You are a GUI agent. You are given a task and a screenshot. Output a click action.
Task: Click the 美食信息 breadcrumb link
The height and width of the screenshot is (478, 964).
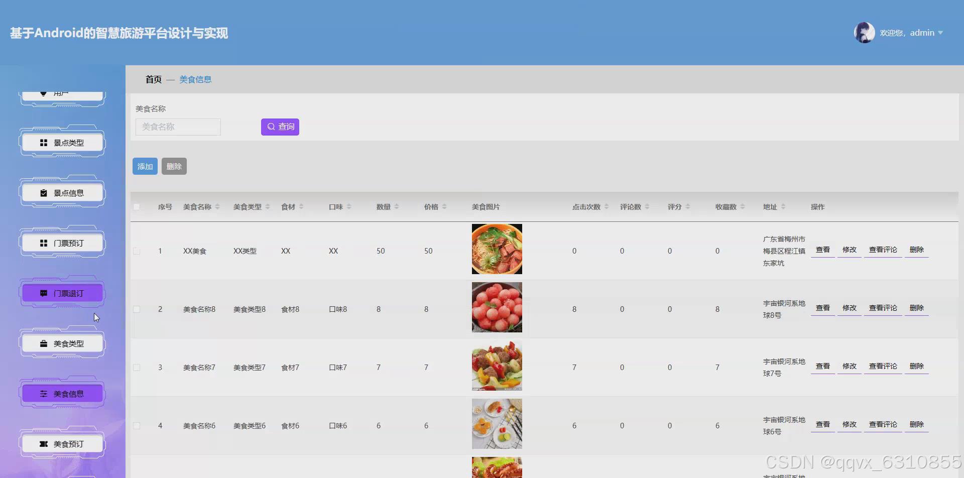point(195,79)
